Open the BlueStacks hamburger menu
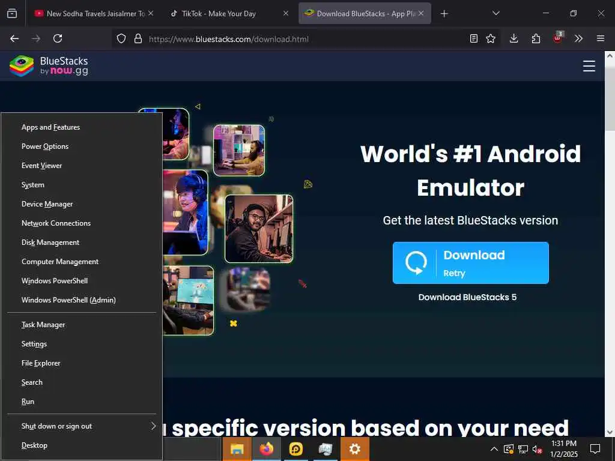Viewport: 615px width, 461px height. click(x=589, y=66)
